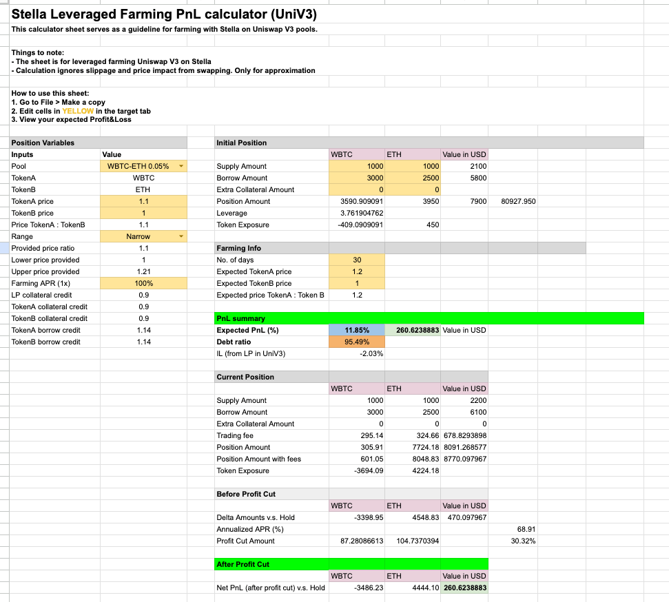Select the Debt ratio 95.49% cell
The height and width of the screenshot is (602, 669).
(357, 342)
